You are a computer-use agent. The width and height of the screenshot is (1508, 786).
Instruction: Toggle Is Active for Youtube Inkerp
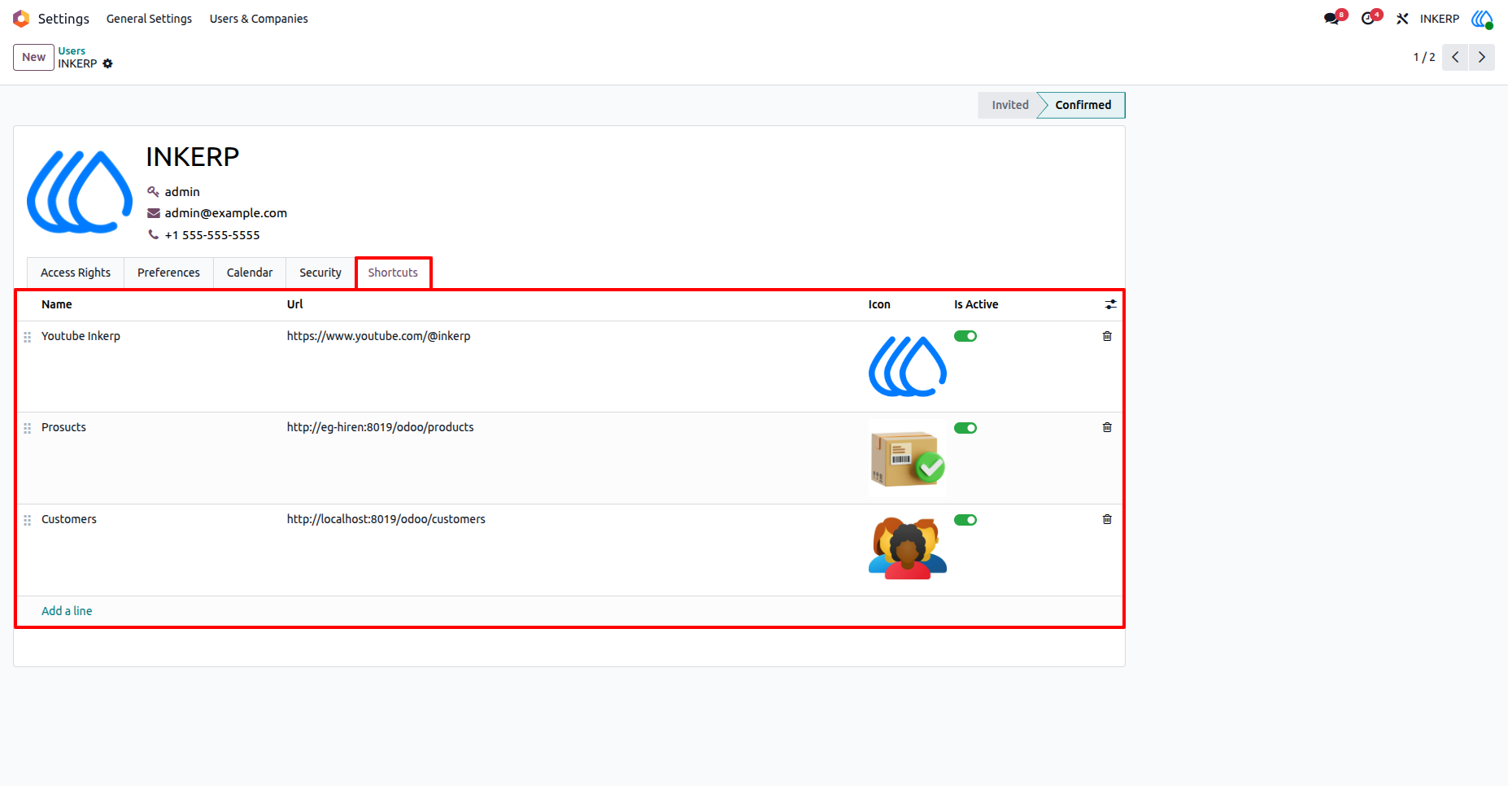[965, 336]
